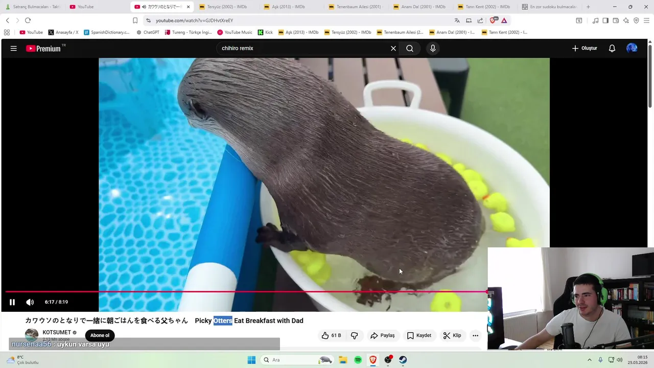Switch to Tenenbaum Ailesi (2001) tab
Viewport: 654px width, 368px height.
click(355, 7)
